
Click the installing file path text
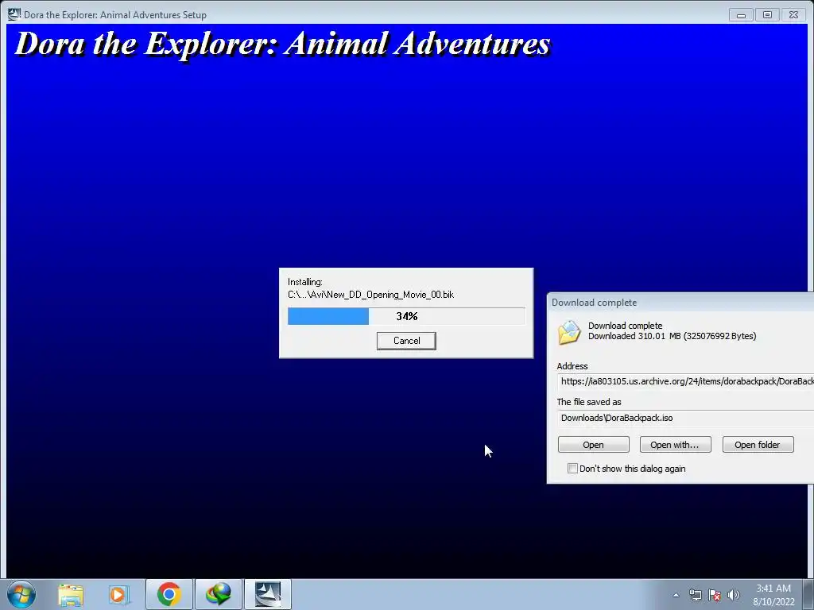[x=370, y=295]
